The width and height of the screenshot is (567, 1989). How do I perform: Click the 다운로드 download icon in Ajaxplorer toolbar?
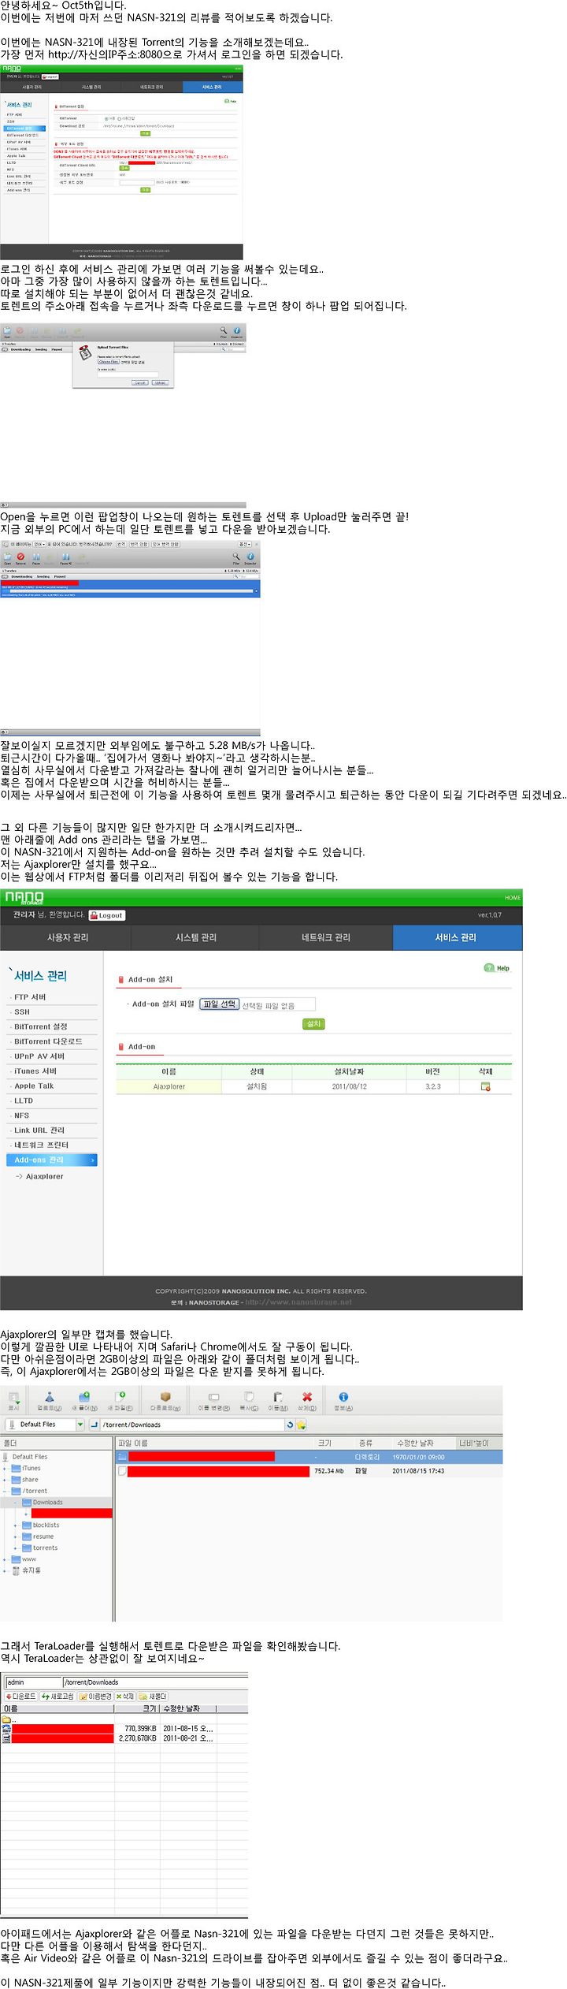click(x=165, y=1401)
